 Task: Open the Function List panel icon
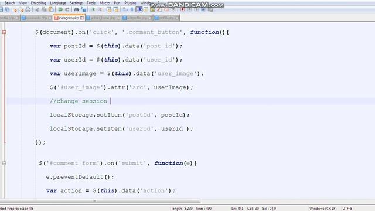tap(159, 9)
